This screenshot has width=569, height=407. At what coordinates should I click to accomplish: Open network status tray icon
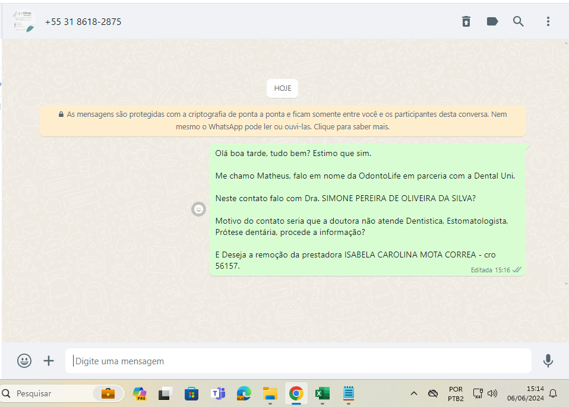[x=478, y=393]
